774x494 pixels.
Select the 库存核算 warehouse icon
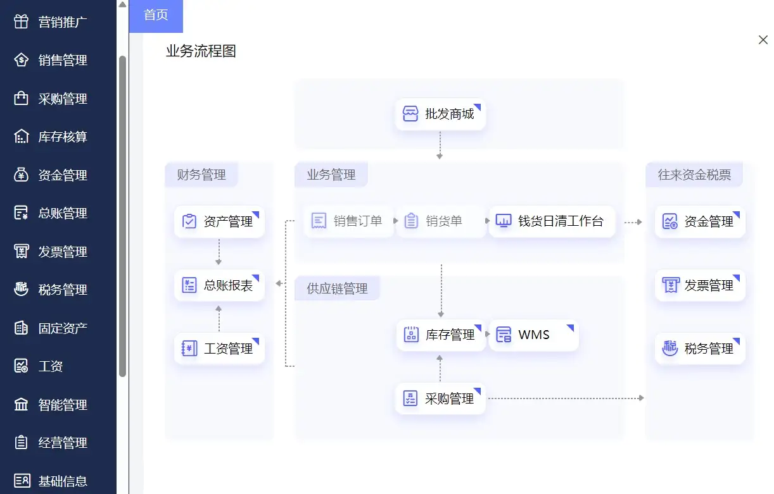(21, 137)
